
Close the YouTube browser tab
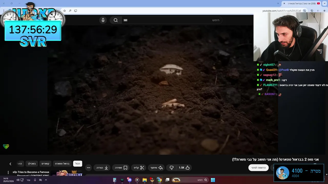coord(284,3)
